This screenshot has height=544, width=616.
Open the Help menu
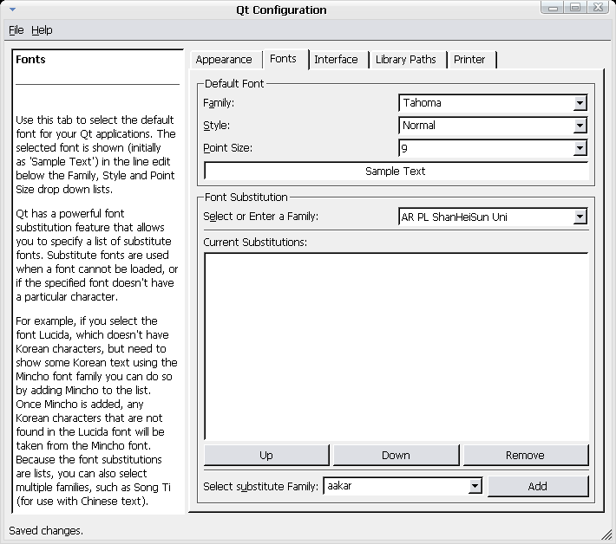pos(42,30)
